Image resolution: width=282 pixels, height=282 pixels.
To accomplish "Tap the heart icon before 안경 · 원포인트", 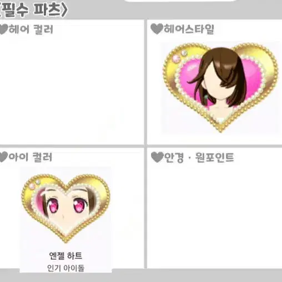I will point(157,157).
